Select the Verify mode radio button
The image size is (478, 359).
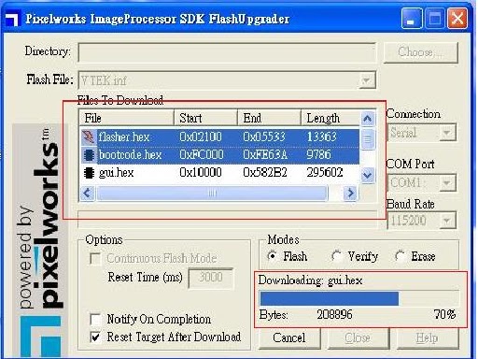(336, 256)
